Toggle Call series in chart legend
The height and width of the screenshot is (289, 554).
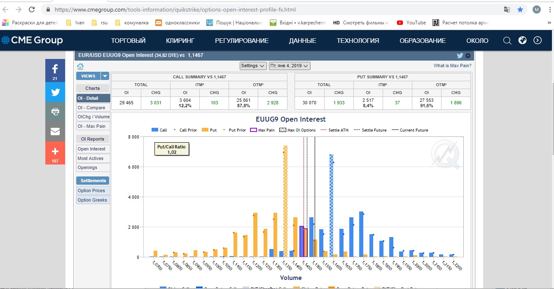pos(159,130)
